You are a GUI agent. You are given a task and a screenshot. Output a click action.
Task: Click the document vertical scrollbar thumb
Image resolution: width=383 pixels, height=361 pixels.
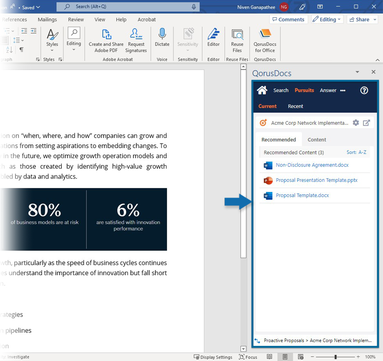click(x=243, y=163)
